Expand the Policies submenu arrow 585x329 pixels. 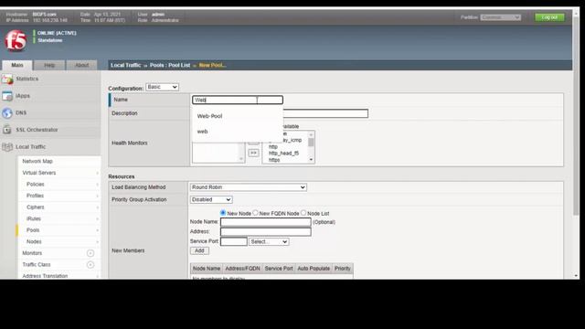point(98,185)
